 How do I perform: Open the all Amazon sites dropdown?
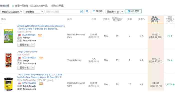pos(12,12)
